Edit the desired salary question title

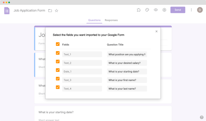[x=127, y=63]
